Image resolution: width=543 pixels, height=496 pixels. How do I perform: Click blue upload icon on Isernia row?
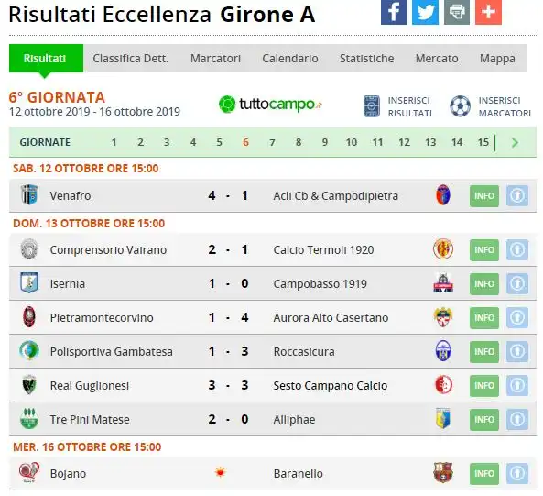(517, 284)
